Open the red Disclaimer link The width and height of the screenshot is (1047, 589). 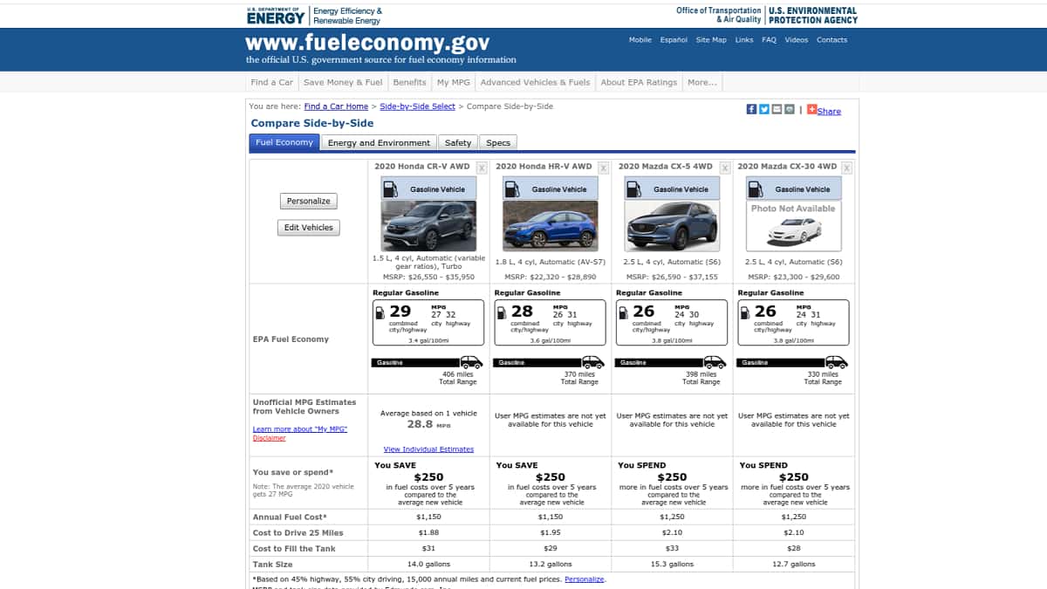(270, 438)
